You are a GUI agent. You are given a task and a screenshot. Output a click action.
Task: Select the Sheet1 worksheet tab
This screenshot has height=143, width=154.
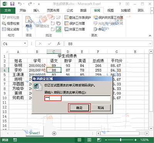35,133
